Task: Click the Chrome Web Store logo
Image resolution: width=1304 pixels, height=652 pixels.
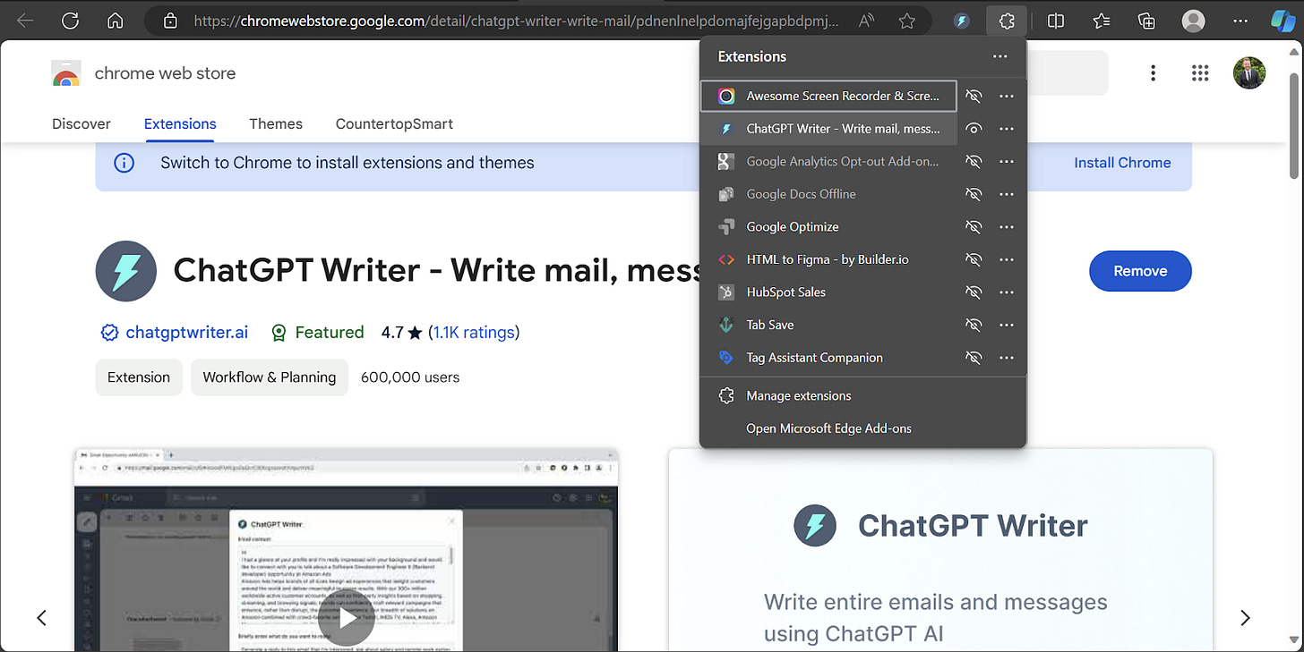Action: click(66, 73)
